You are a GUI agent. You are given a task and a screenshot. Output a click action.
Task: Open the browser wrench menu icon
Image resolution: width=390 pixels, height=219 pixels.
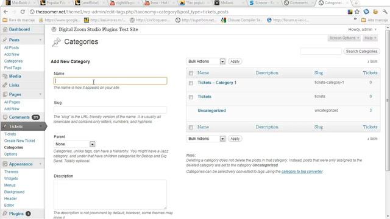point(385,12)
